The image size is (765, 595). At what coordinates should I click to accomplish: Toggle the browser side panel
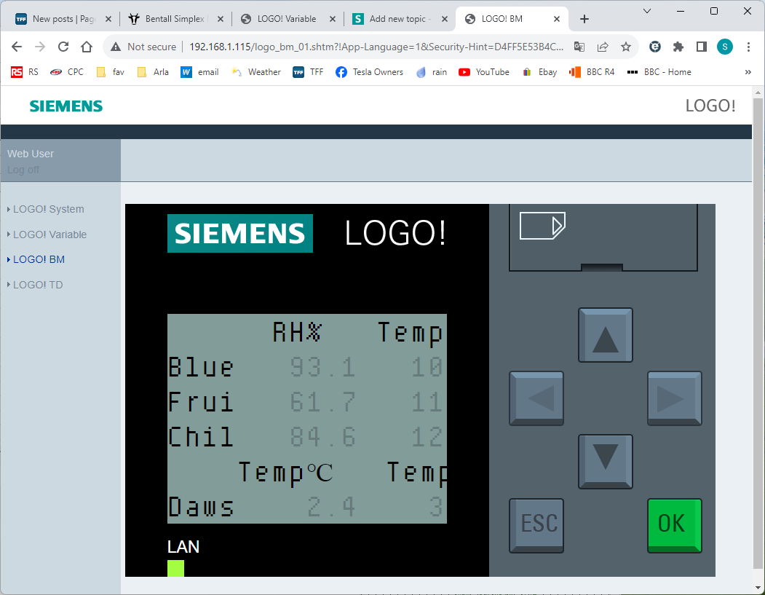702,47
